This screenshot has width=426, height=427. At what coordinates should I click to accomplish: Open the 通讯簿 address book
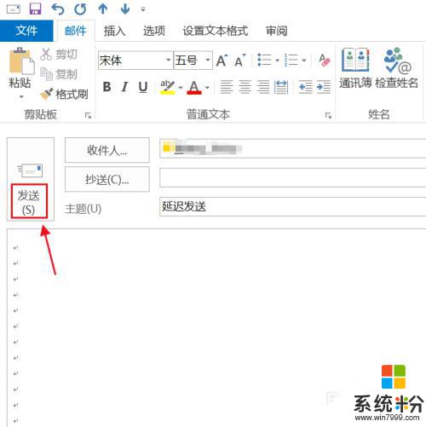(x=355, y=68)
